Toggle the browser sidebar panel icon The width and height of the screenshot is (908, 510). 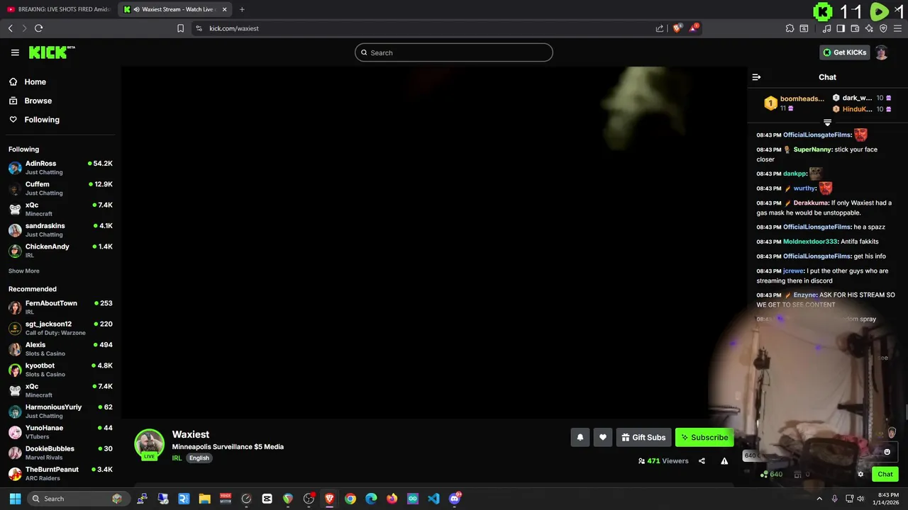click(841, 28)
